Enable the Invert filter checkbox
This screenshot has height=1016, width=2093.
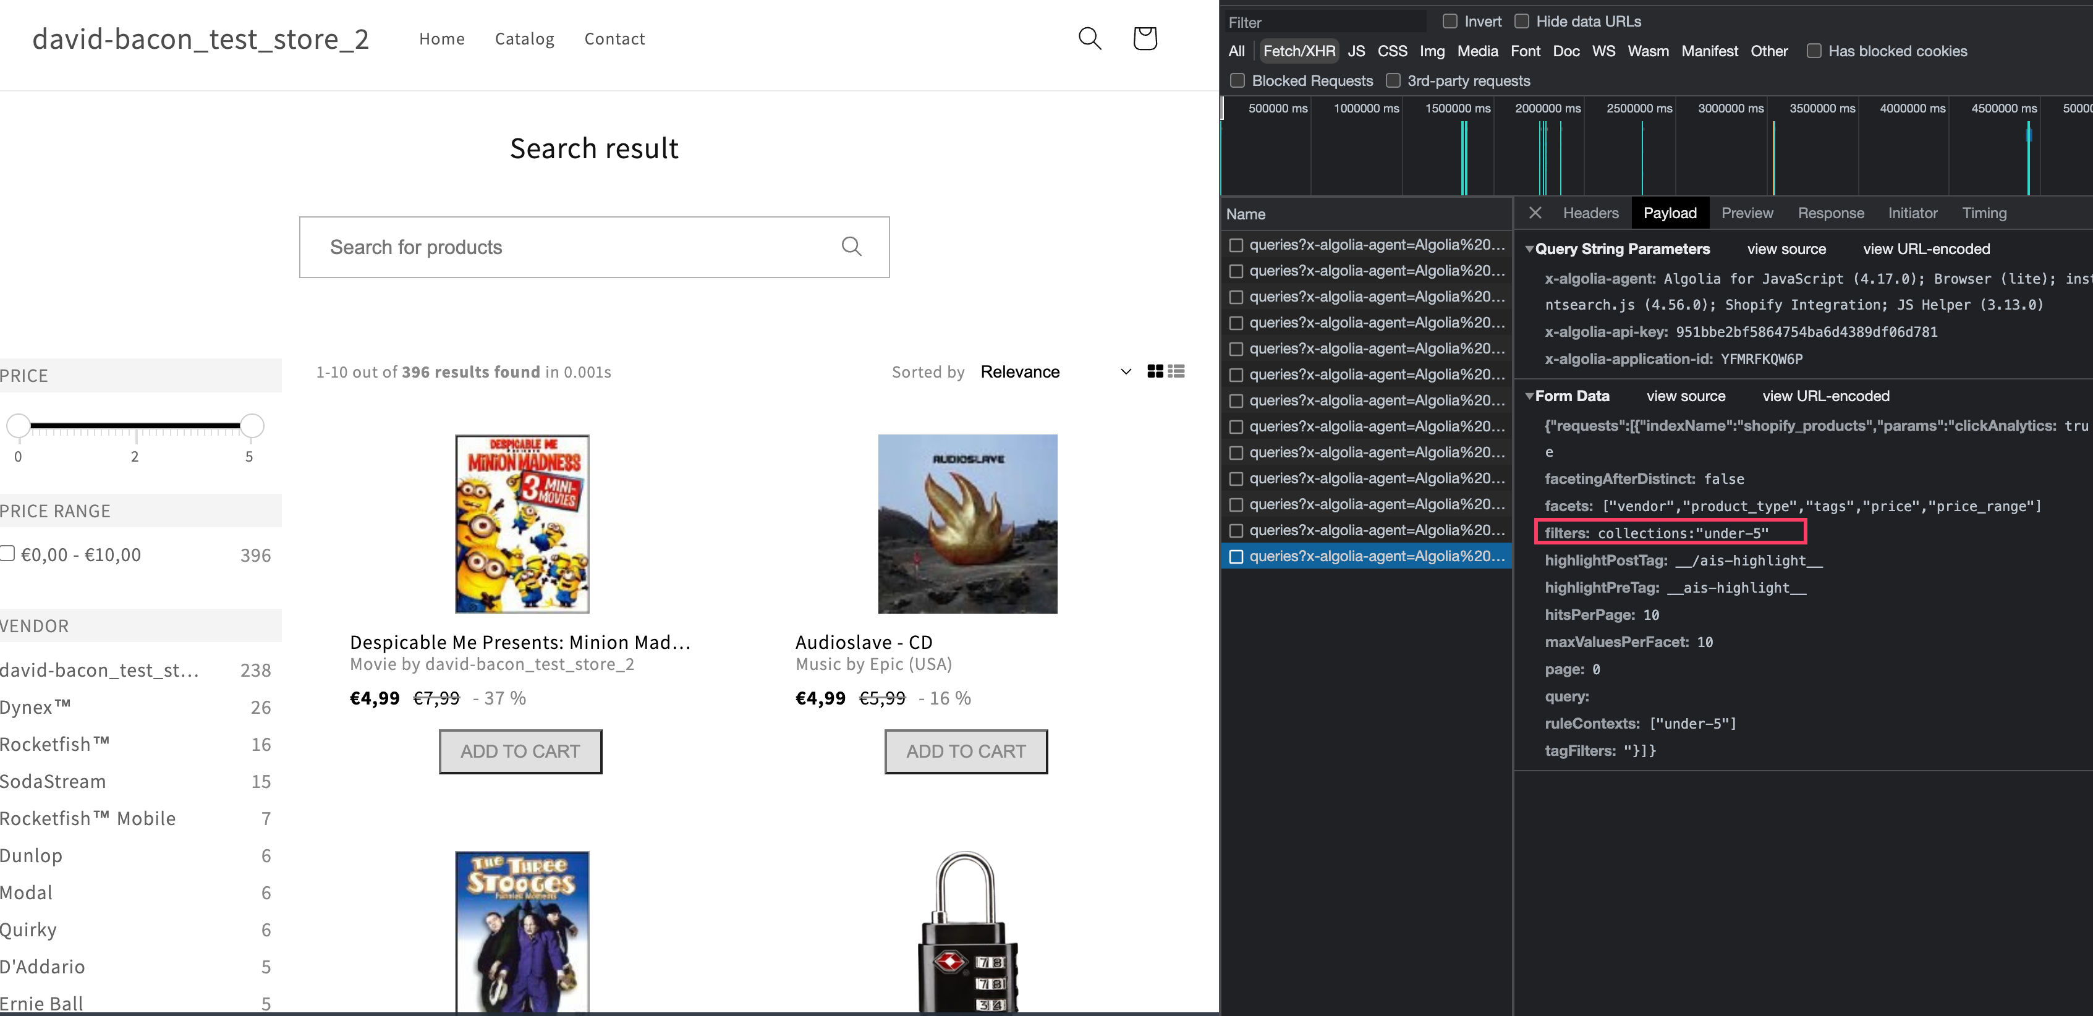click(x=1450, y=20)
